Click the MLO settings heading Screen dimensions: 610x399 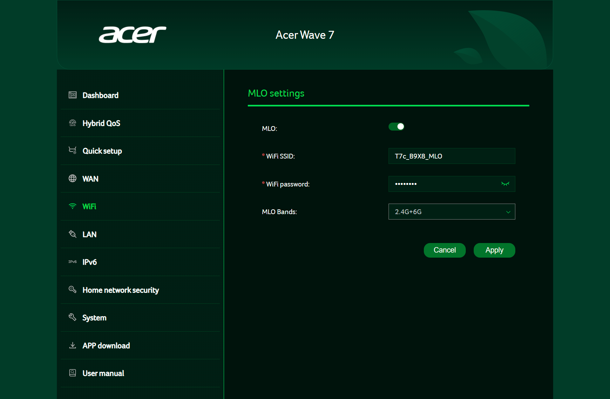pyautogui.click(x=276, y=93)
